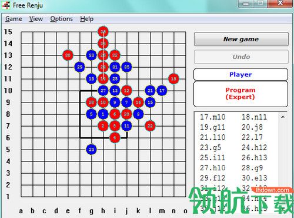The height and width of the screenshot is (218, 294).
Task: Select move entry 18.n11
Action: (x=254, y=117)
